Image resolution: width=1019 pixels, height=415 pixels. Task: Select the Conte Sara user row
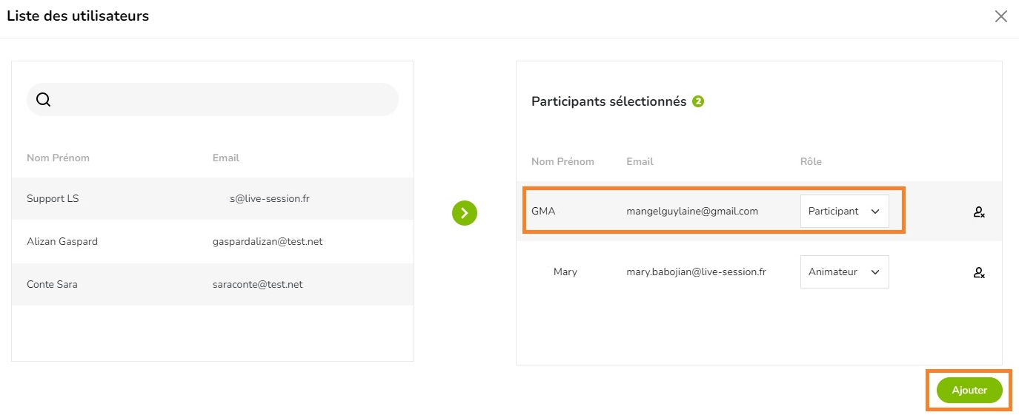213,285
